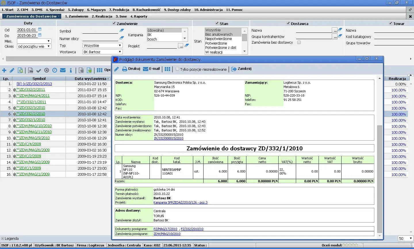Viewport: 414px width, 249px height.
Task: Open calendar picker for the Od date
Action: [x=40, y=29]
